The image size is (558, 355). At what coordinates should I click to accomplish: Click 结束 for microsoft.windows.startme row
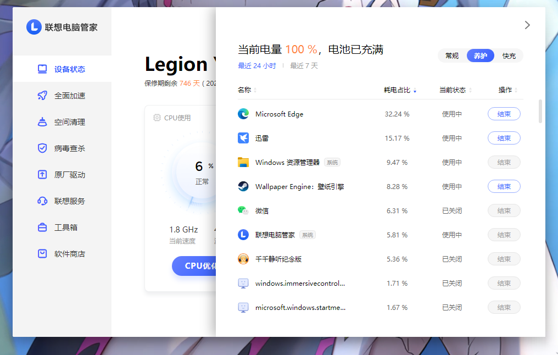(x=504, y=307)
